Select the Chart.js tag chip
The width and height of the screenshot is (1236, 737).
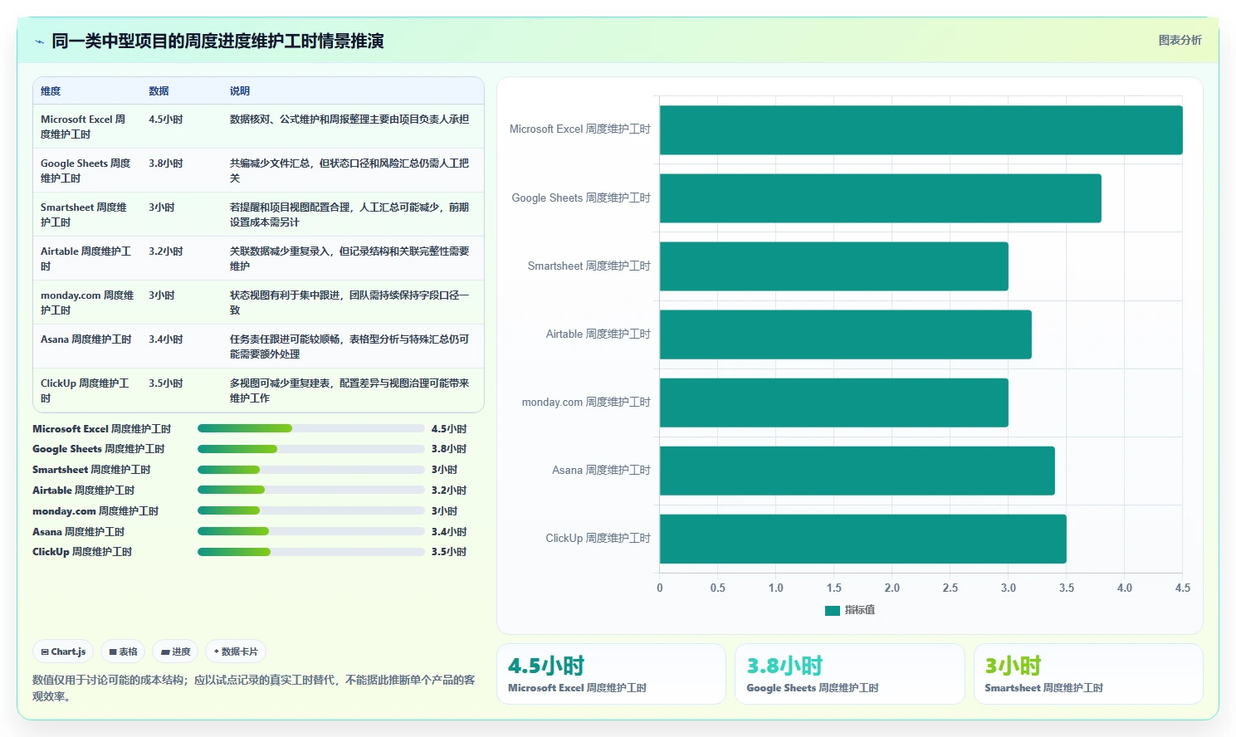coord(64,652)
